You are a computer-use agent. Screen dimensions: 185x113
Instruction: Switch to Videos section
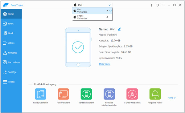pos(11,43)
